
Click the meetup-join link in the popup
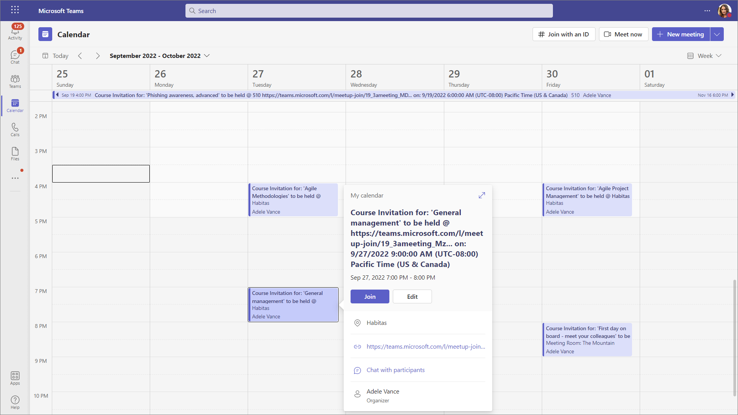click(x=425, y=346)
